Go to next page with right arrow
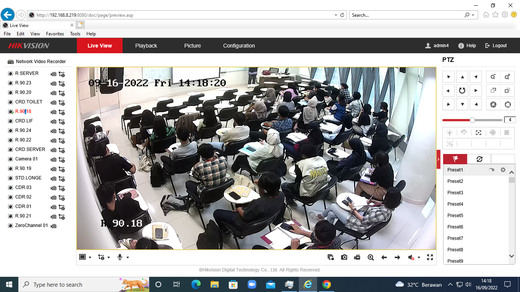Image resolution: width=520 pixels, height=292 pixels. point(397,257)
